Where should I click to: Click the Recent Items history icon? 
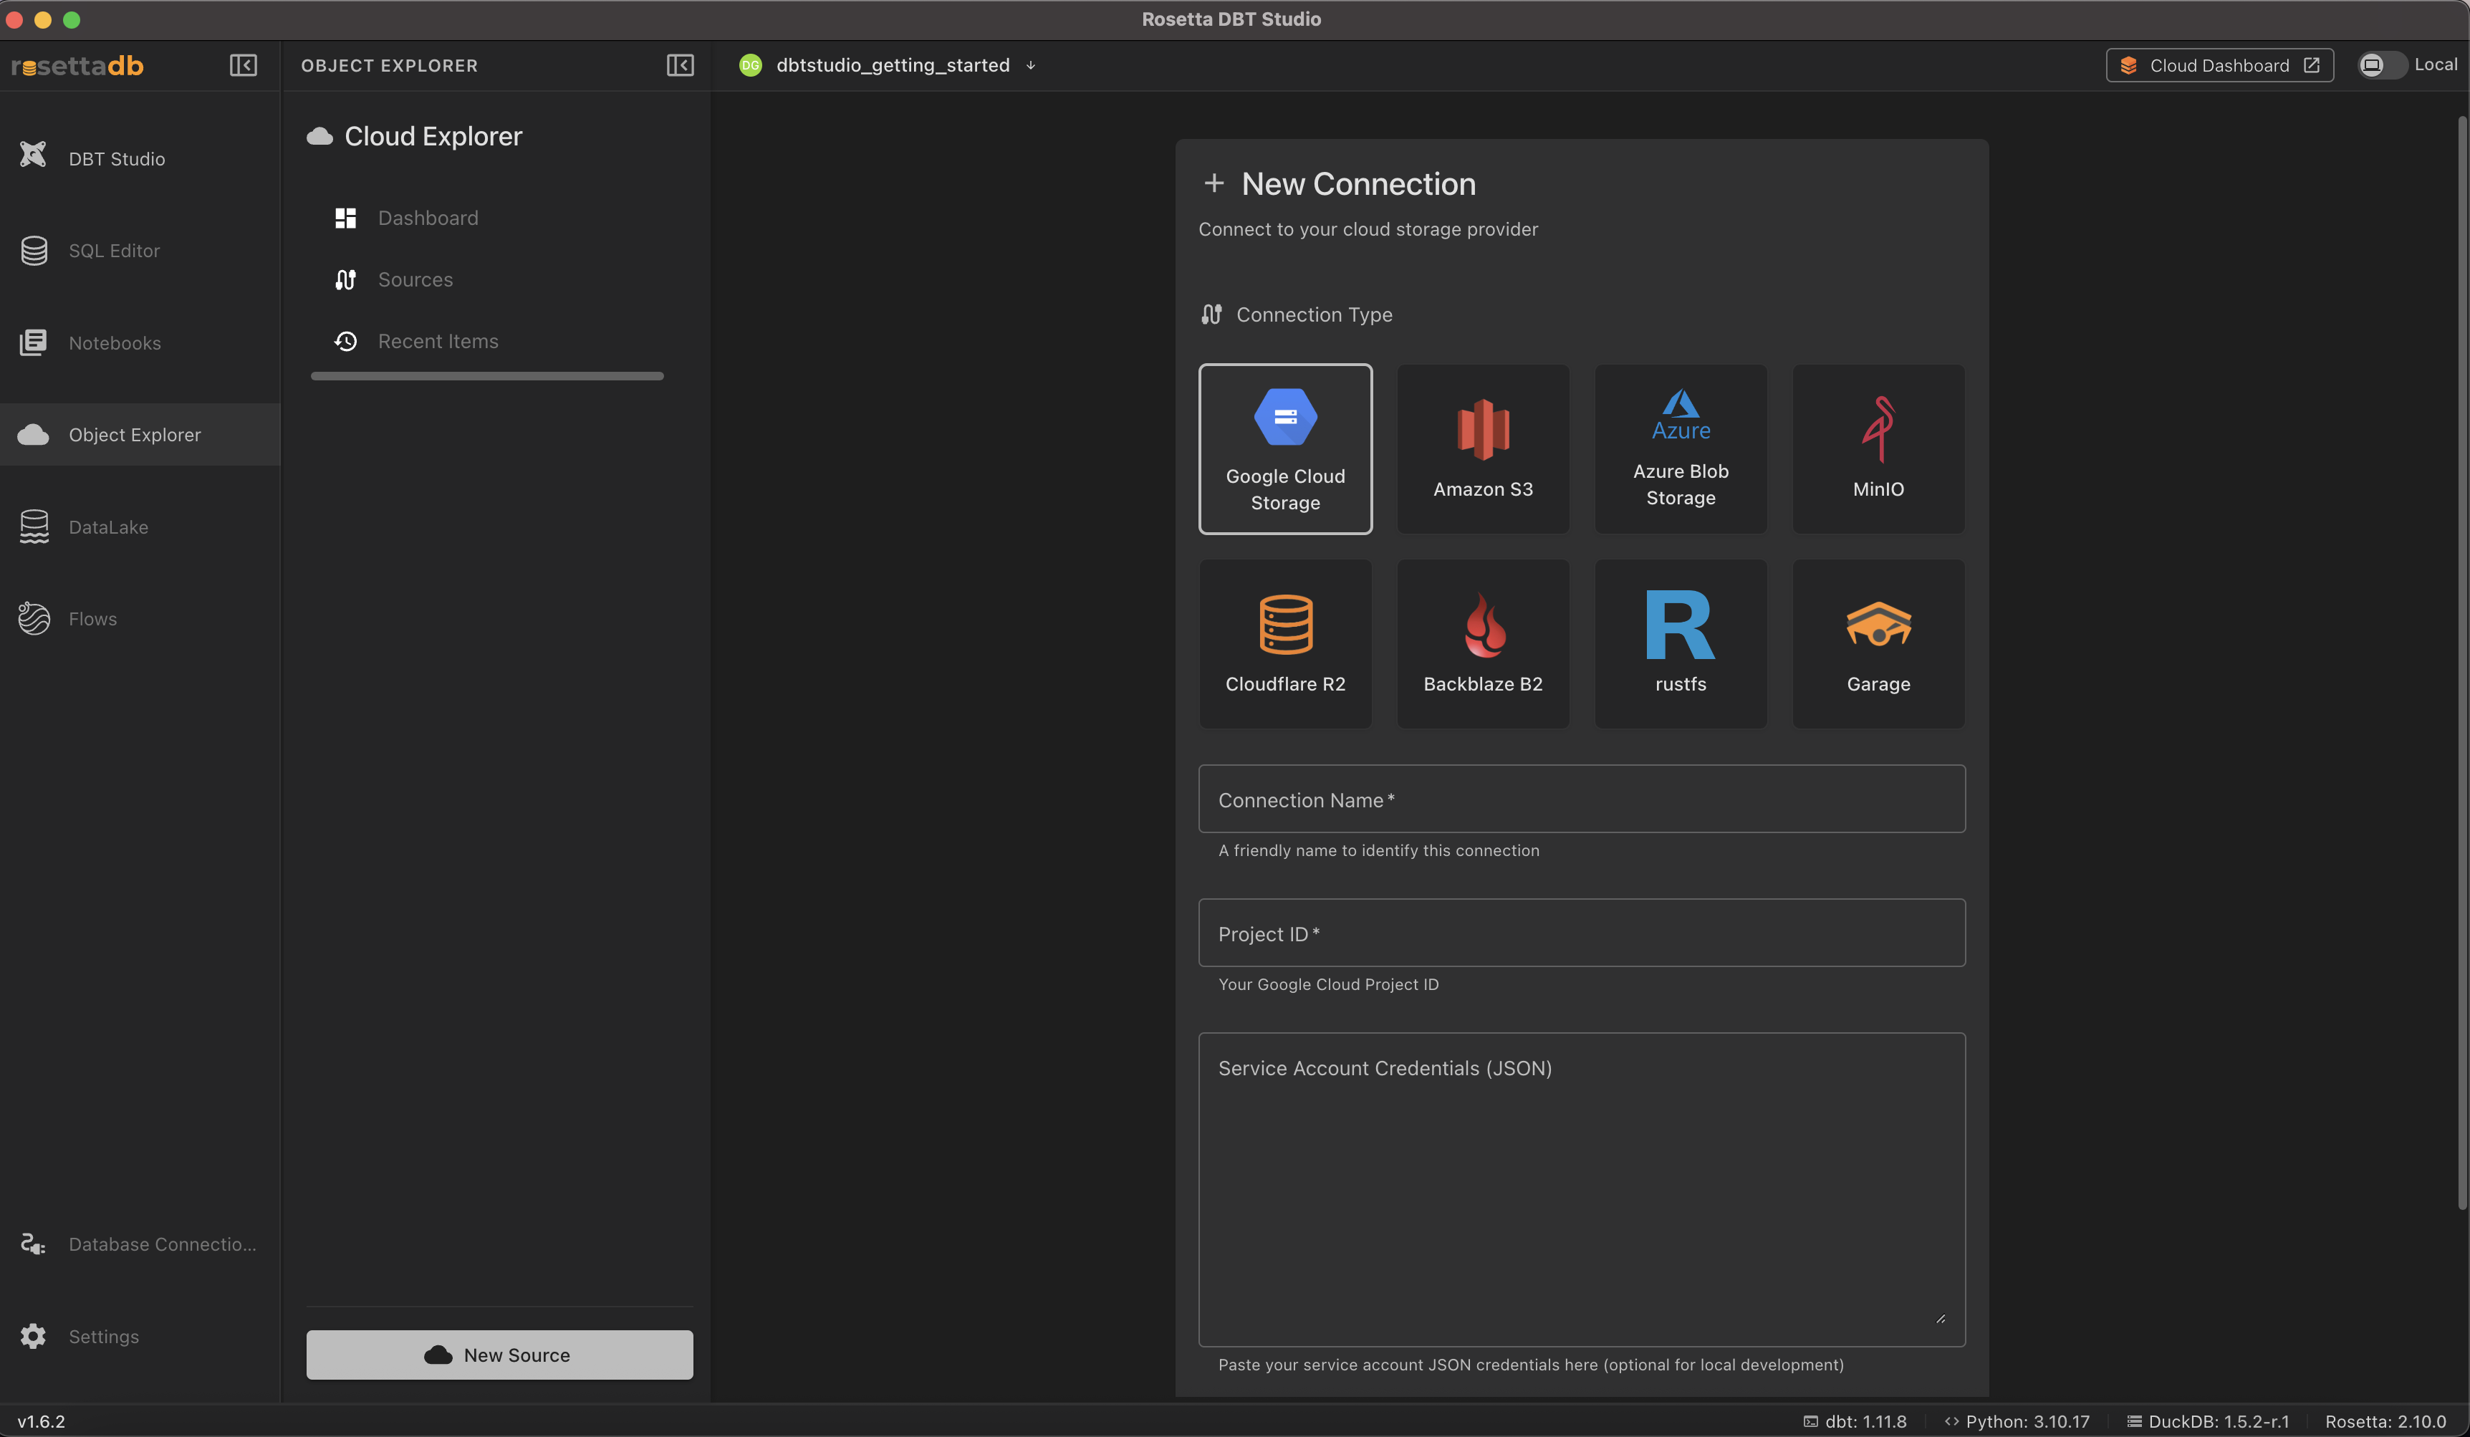pos(345,341)
